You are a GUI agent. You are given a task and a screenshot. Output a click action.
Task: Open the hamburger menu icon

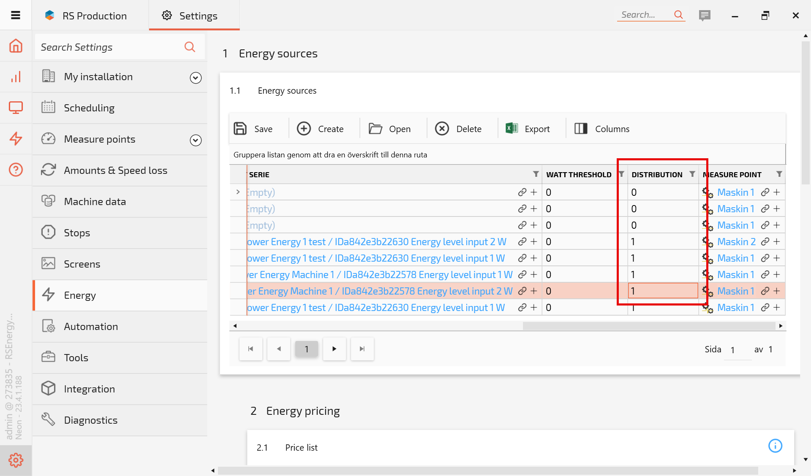pyautogui.click(x=16, y=16)
